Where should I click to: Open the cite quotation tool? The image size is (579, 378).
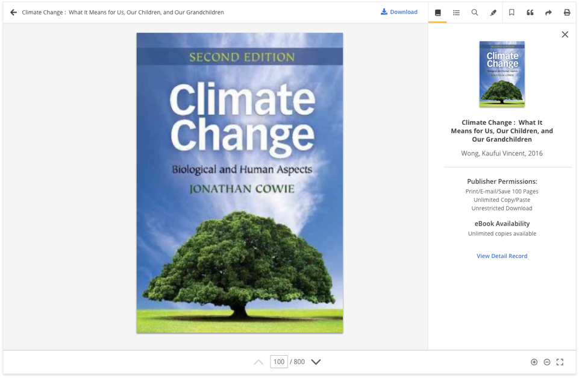(x=530, y=13)
